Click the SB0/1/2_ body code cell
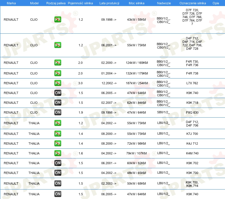This screenshot has height=199, width=225. (x=163, y=112)
